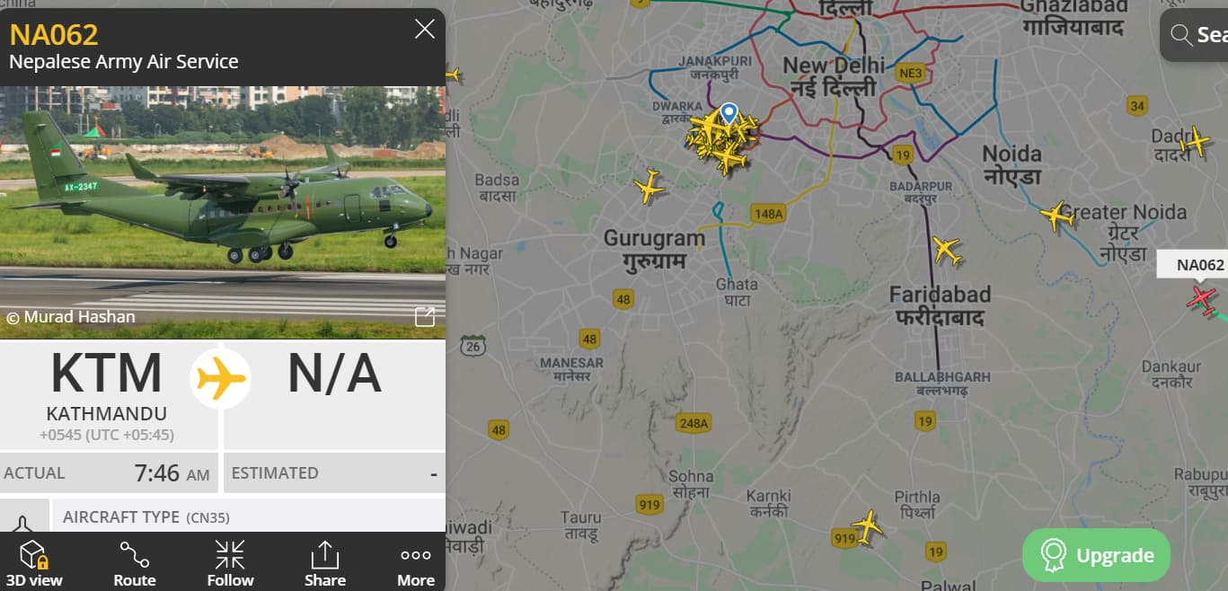Open aircraft photo in new window
1228x591 pixels.
click(x=425, y=316)
